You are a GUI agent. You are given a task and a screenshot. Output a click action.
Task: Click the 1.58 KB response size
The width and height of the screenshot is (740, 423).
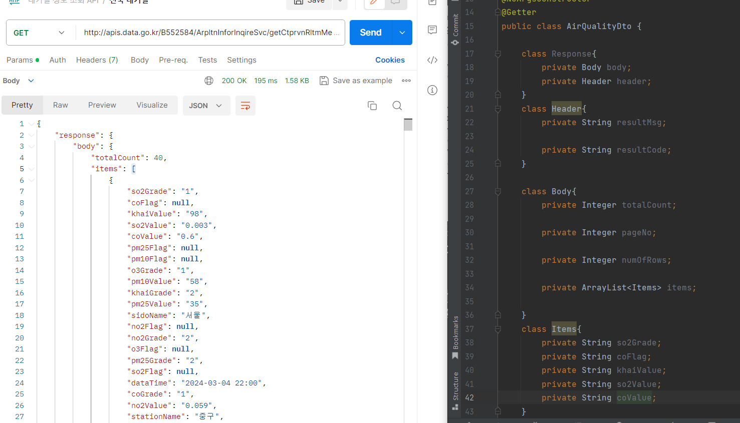pos(297,81)
